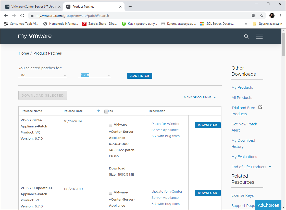The image size is (286, 210).
Task: Open the hamburger navigation menu
Action: coord(259,36)
